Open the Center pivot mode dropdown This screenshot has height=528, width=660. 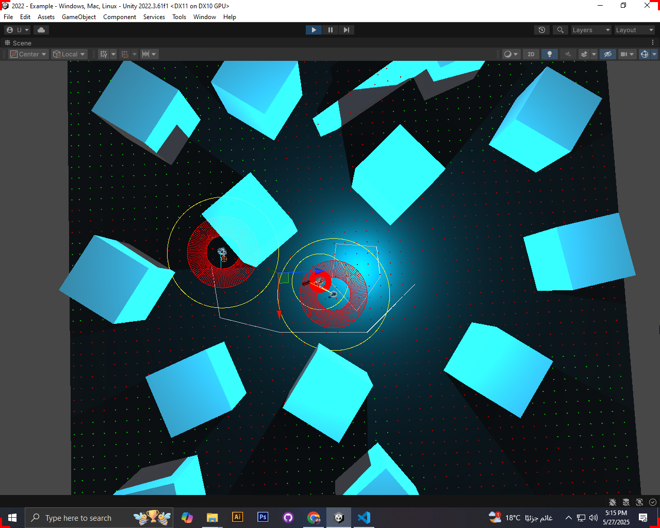pyautogui.click(x=29, y=54)
